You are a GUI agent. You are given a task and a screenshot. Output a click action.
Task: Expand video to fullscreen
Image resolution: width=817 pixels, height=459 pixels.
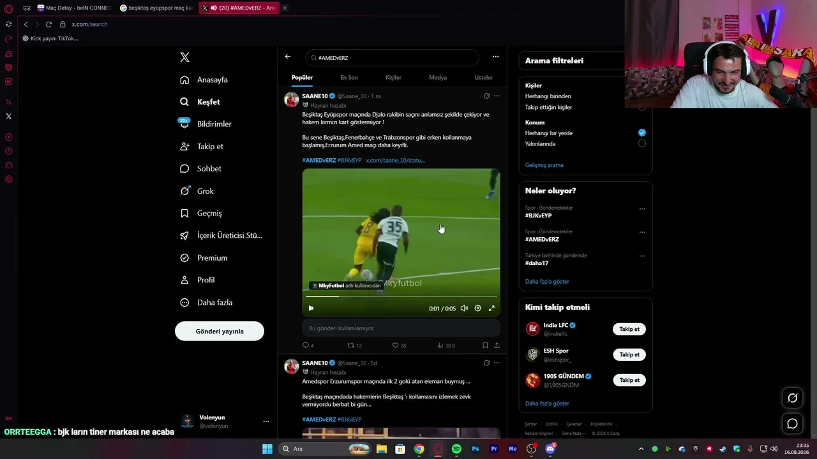[491, 309]
